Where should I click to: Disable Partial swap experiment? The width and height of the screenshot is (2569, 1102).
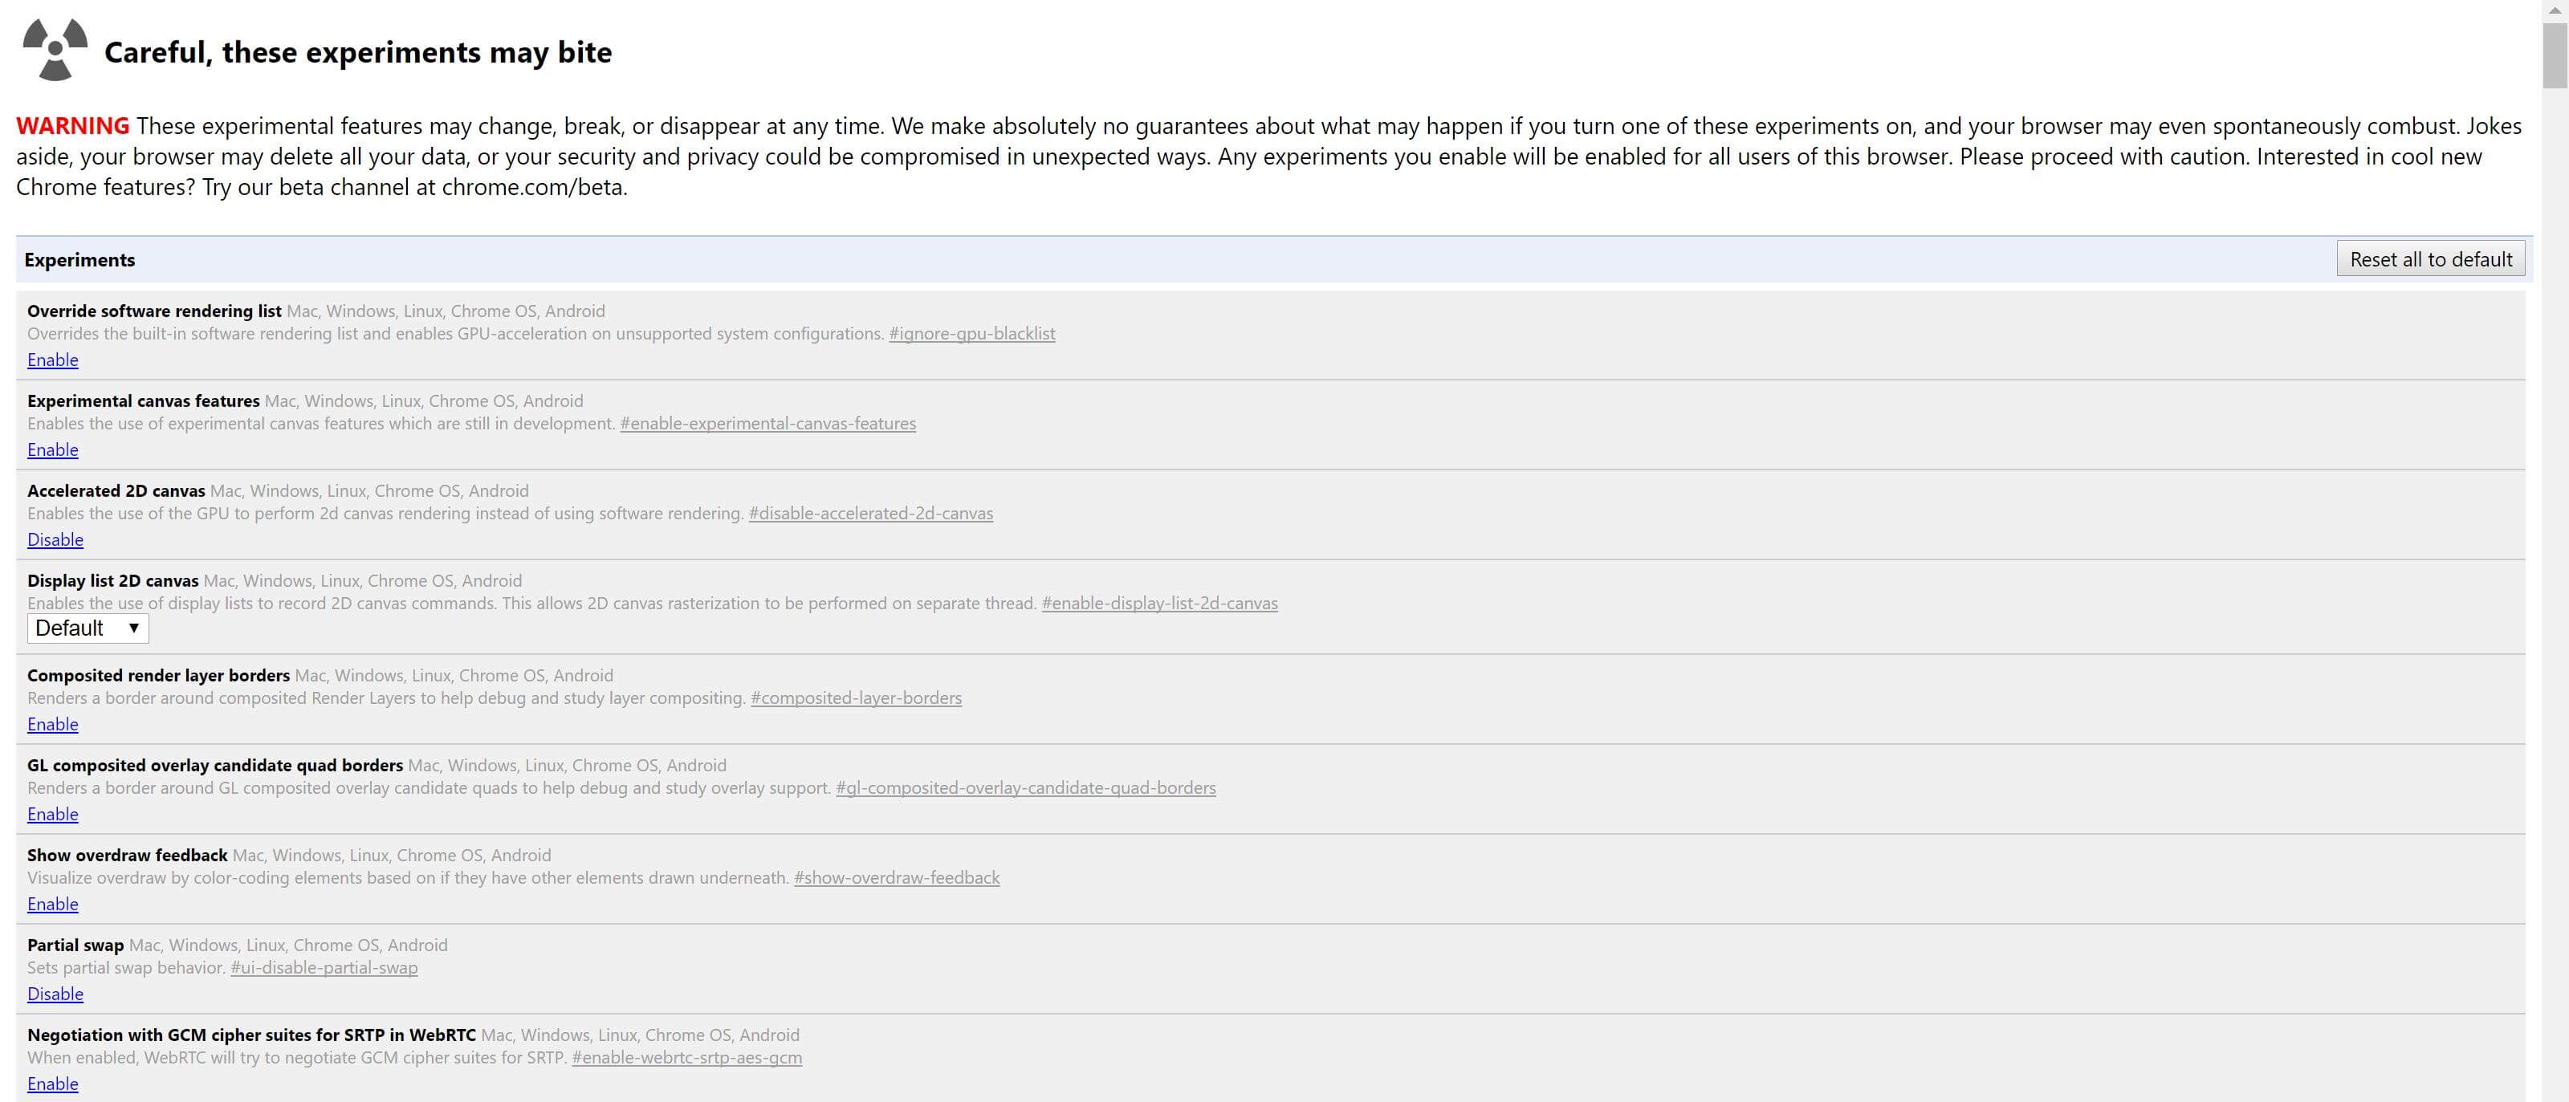55,994
